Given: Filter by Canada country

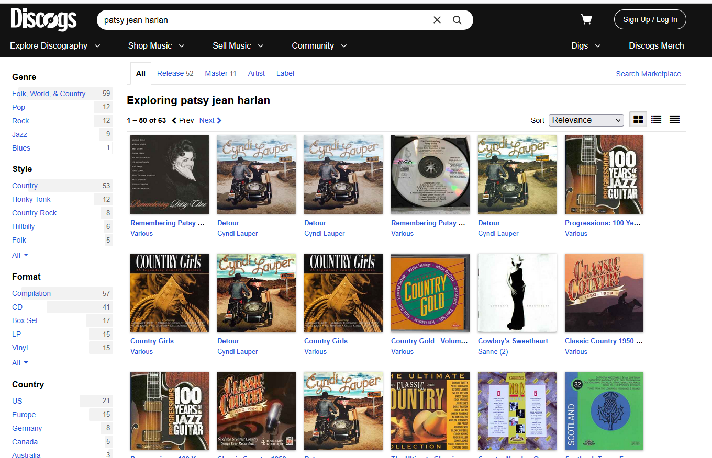Looking at the screenshot, I should (25, 442).
